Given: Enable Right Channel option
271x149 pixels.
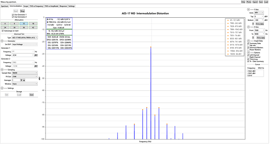Looking at the screenshot, I should (248, 57).
